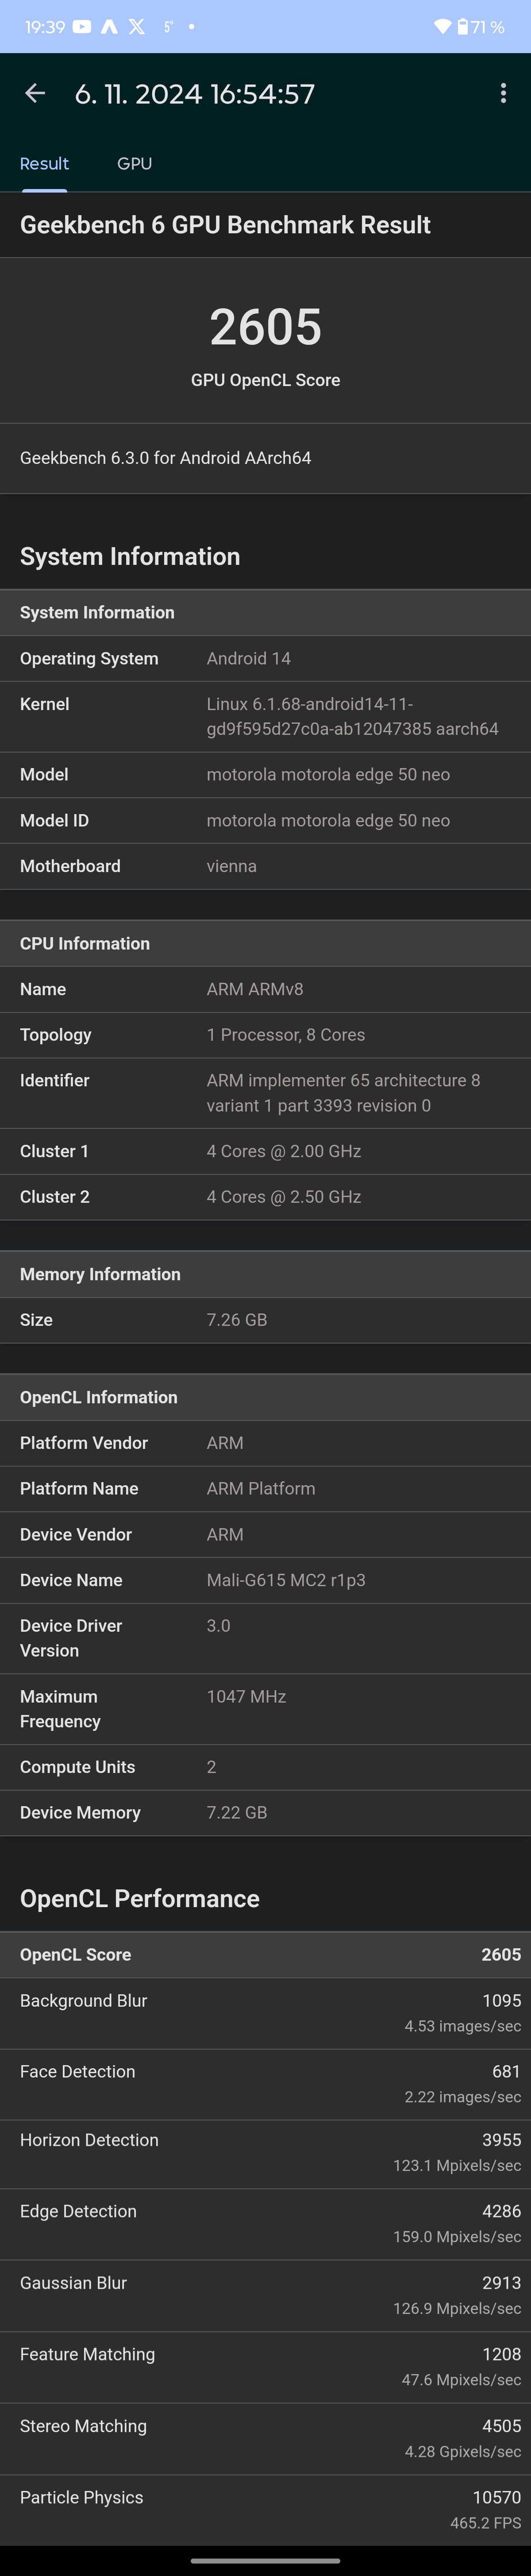531x2576 pixels.
Task: Switch to the GPU tab
Action: pyautogui.click(x=134, y=163)
